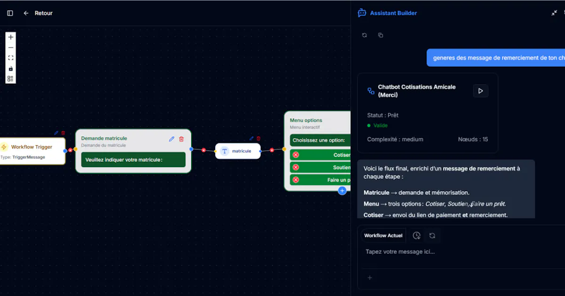Screen dimensions: 565x296
Task: Delete the Demande matricule node
Action: click(181, 139)
